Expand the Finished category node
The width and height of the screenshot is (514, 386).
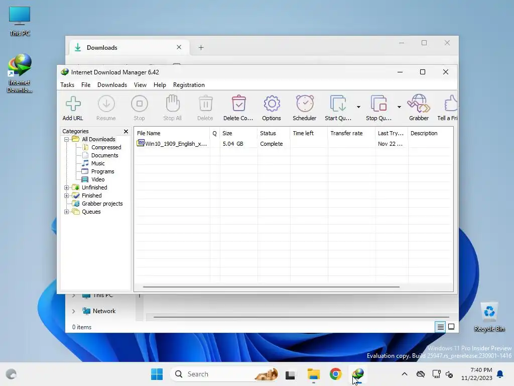[67, 196]
